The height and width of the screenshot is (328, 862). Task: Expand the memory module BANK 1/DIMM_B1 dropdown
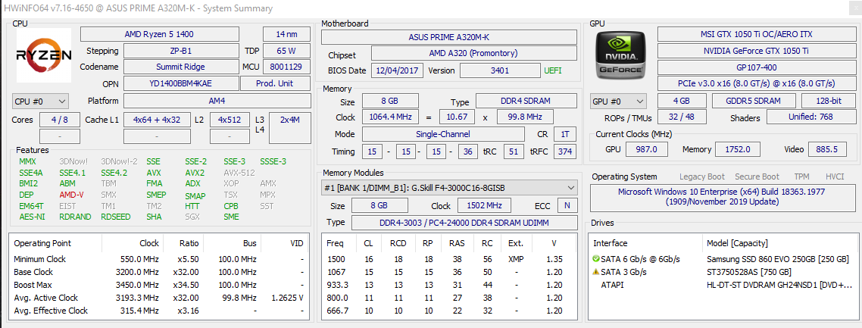(449, 188)
